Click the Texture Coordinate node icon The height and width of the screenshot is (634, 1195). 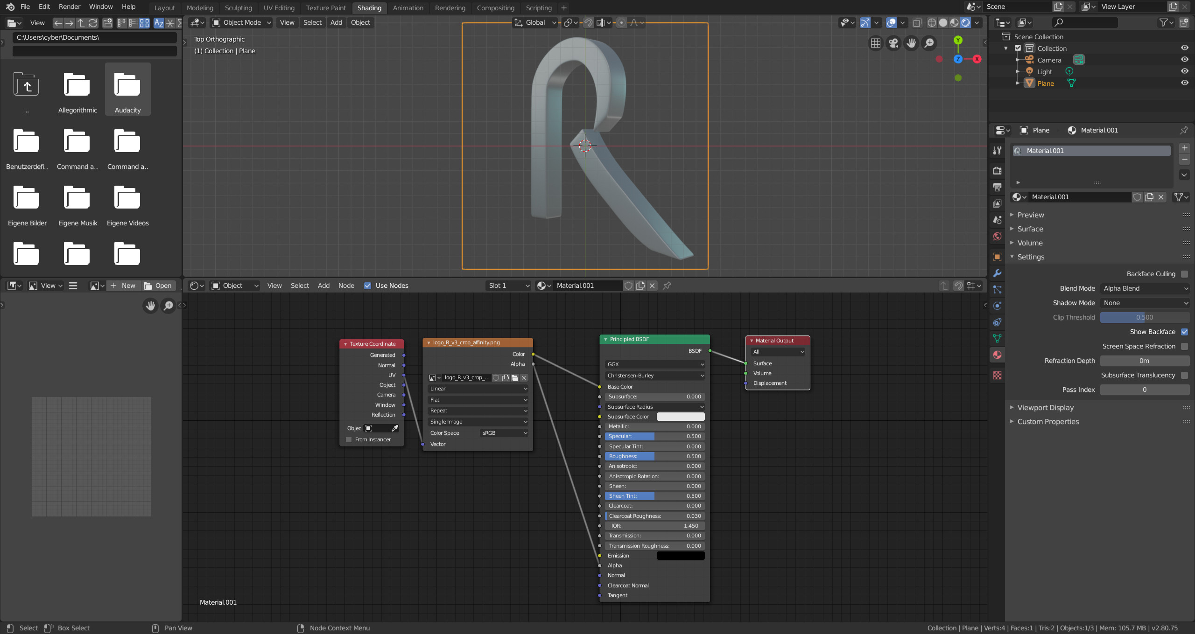345,343
